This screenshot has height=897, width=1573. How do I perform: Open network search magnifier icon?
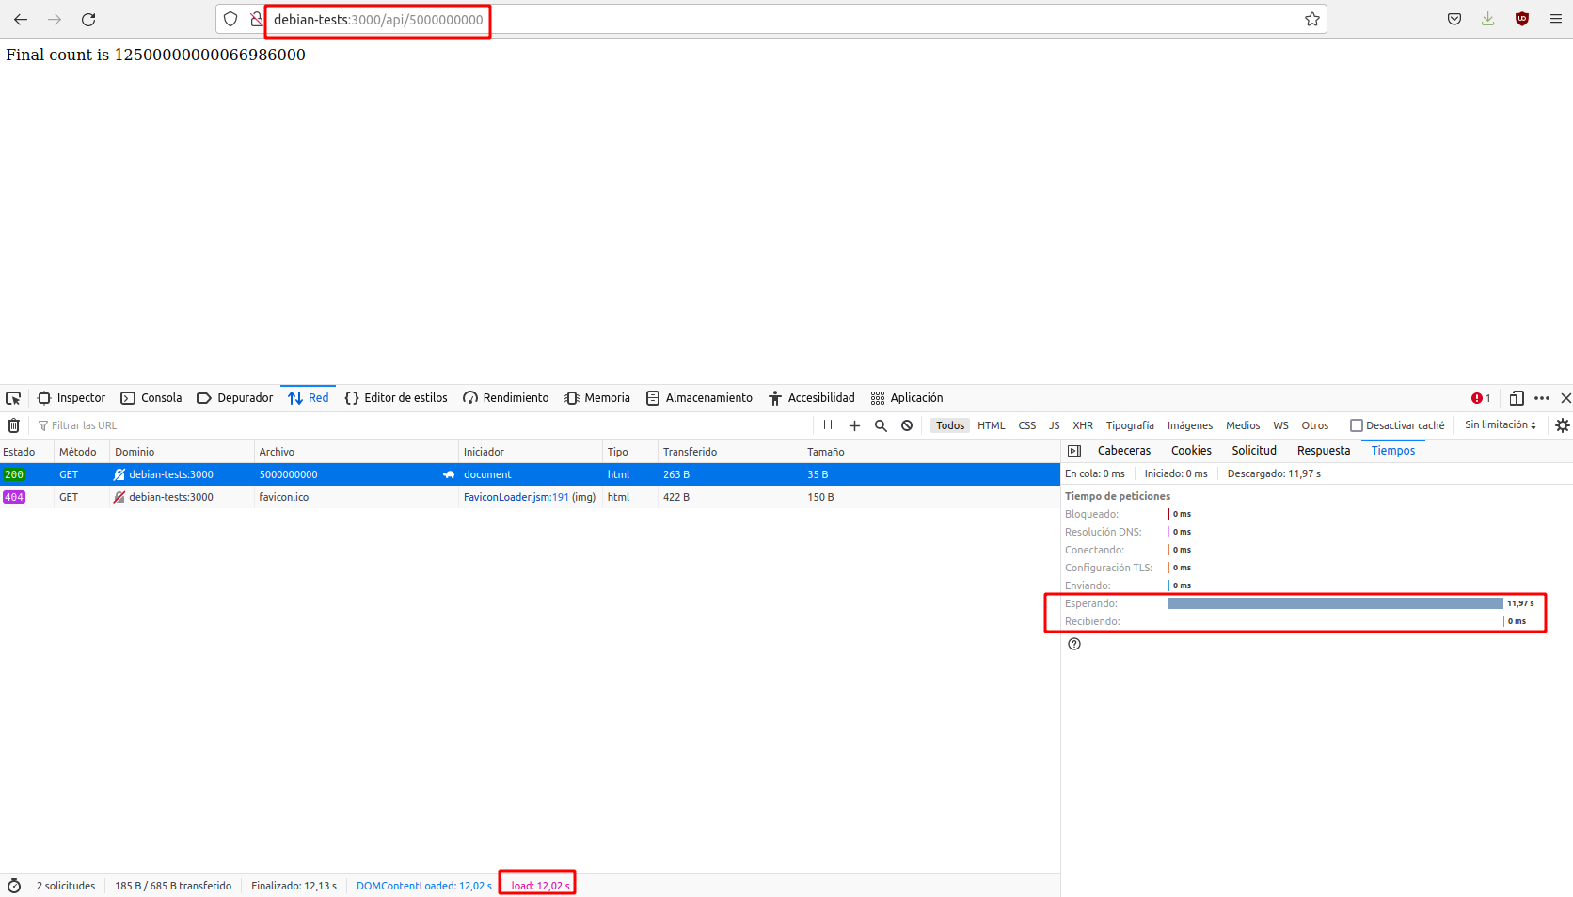(x=881, y=425)
